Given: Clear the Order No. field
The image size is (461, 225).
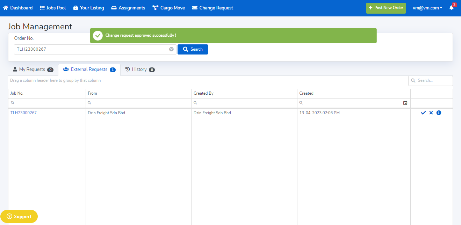Looking at the screenshot, I should point(171,49).
